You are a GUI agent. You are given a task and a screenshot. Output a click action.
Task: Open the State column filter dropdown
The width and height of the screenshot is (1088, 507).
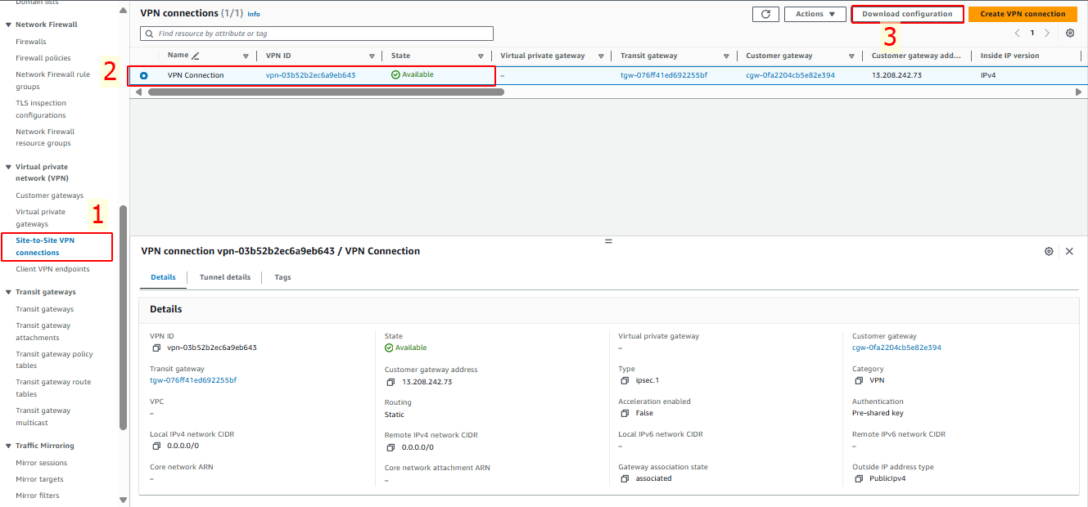tap(481, 55)
